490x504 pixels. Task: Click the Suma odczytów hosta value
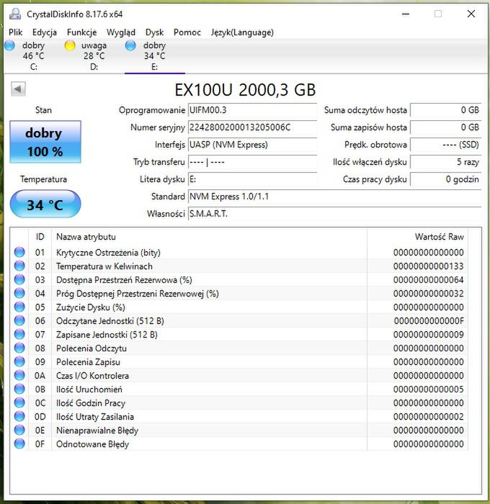tap(446, 110)
